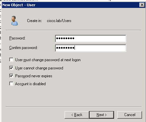Cancel the new user creation

pos(130,115)
